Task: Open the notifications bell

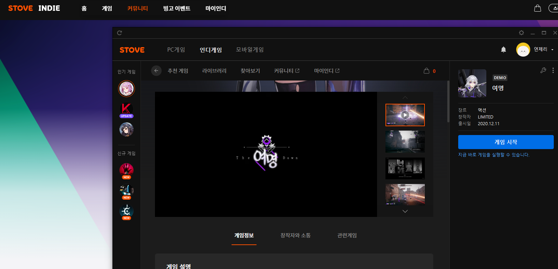Action: coord(503,50)
